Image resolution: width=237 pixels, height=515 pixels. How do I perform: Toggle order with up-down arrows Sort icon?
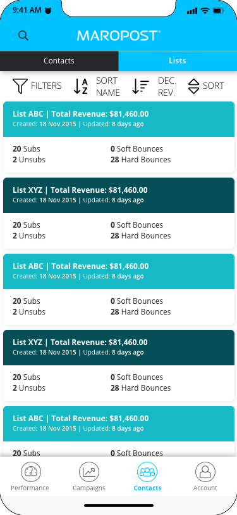pos(194,86)
